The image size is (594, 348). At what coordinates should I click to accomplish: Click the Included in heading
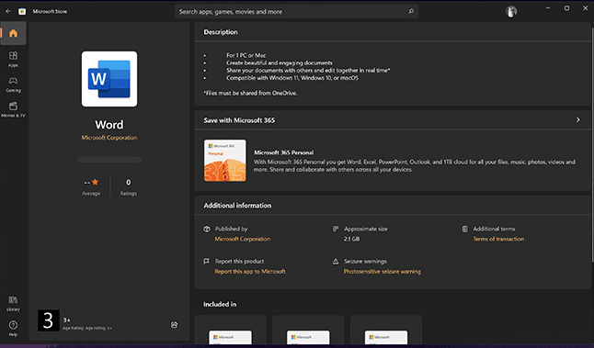(x=220, y=304)
